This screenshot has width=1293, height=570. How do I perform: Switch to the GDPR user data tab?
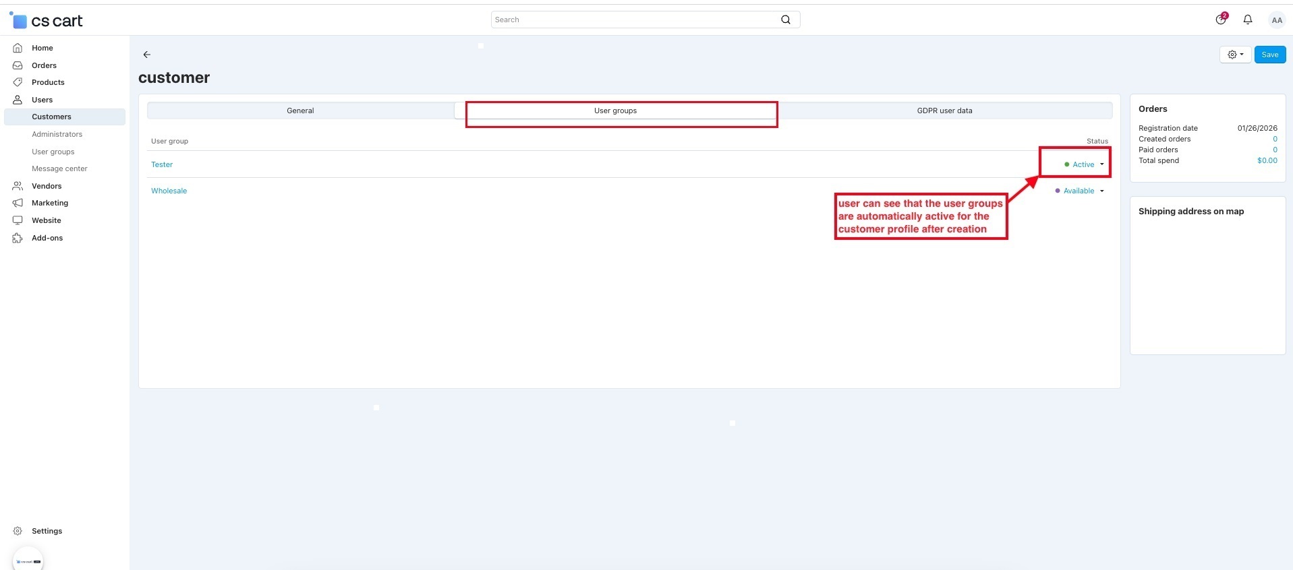[x=944, y=110]
